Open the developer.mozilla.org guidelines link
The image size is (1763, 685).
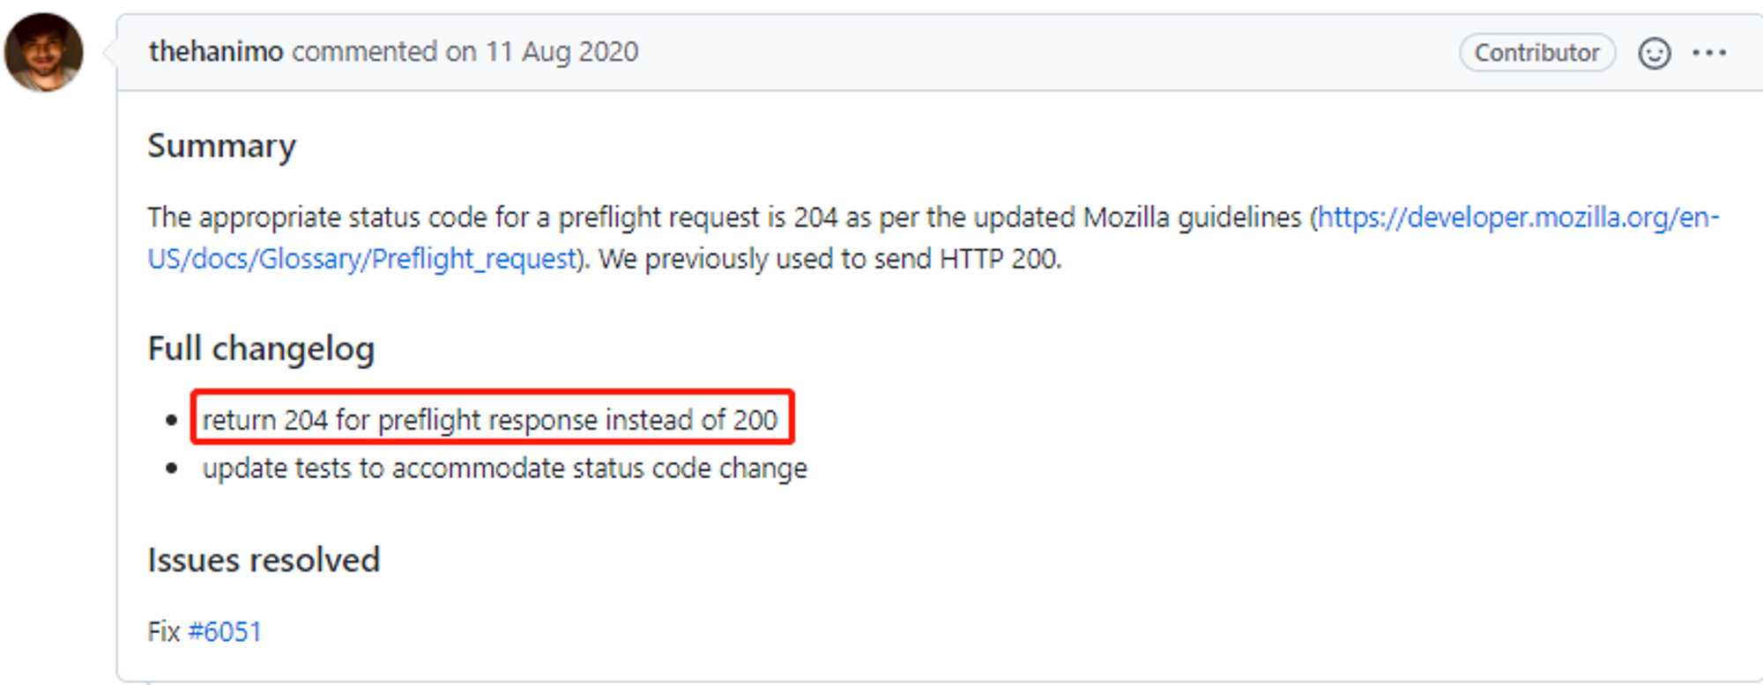tap(1518, 217)
